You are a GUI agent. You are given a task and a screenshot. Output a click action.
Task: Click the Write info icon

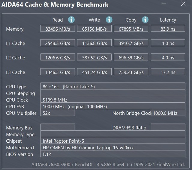point(109,20)
